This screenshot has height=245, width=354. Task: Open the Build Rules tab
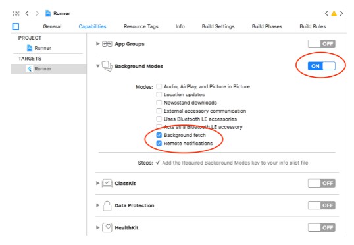(313, 26)
